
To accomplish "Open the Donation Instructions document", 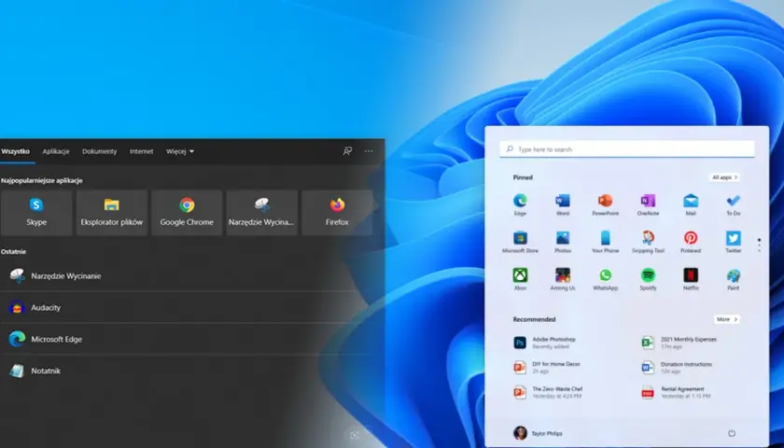I will 677,368.
